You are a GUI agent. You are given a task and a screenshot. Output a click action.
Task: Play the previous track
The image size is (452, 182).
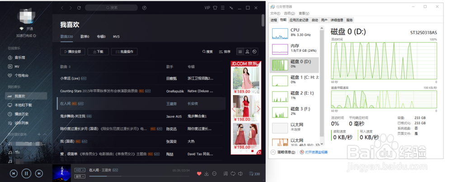click(14, 173)
